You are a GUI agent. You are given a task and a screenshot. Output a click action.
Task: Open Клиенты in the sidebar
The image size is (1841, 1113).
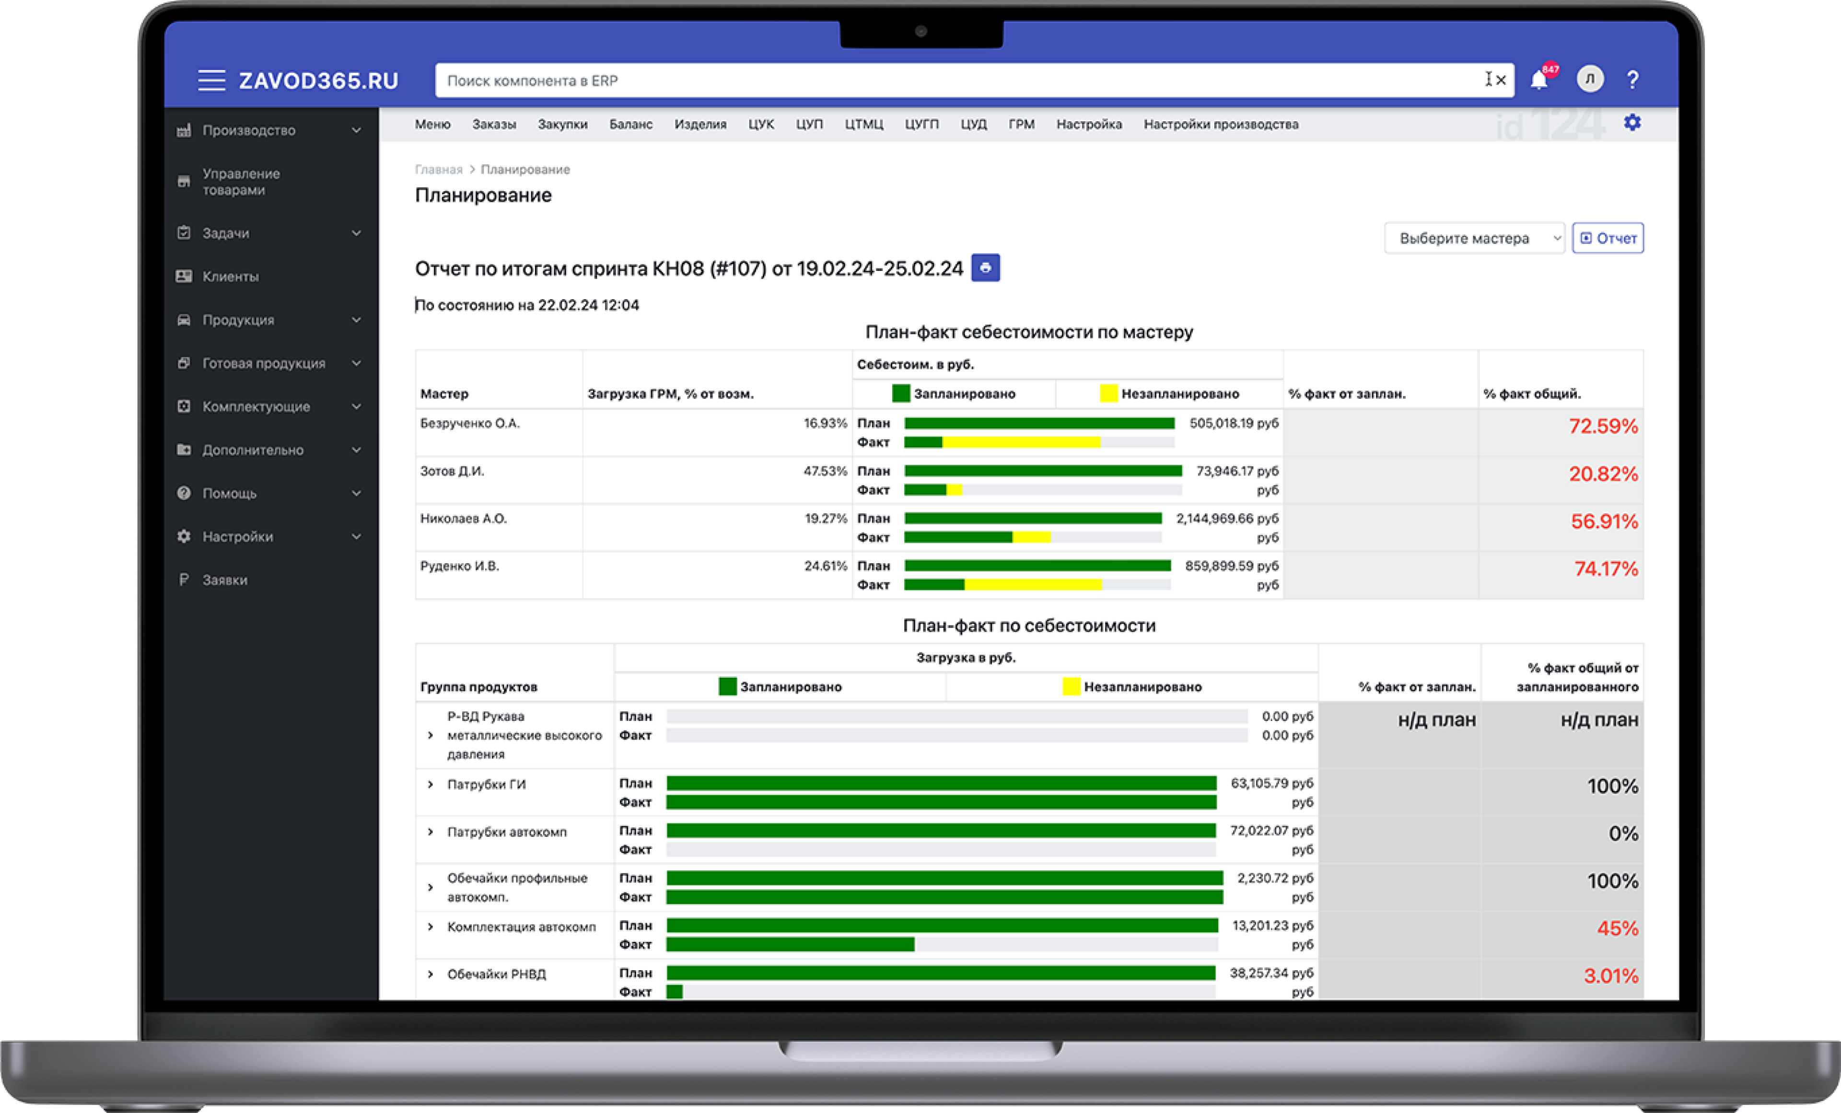[230, 277]
